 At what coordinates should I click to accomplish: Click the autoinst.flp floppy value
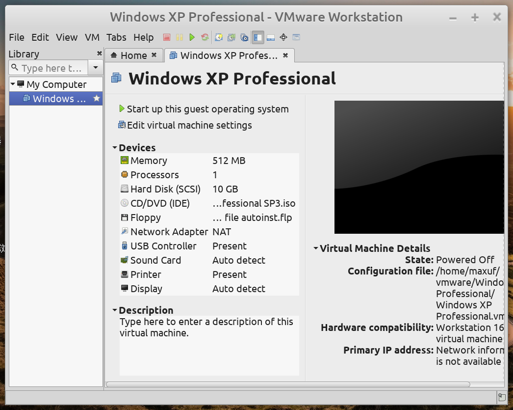click(x=252, y=218)
